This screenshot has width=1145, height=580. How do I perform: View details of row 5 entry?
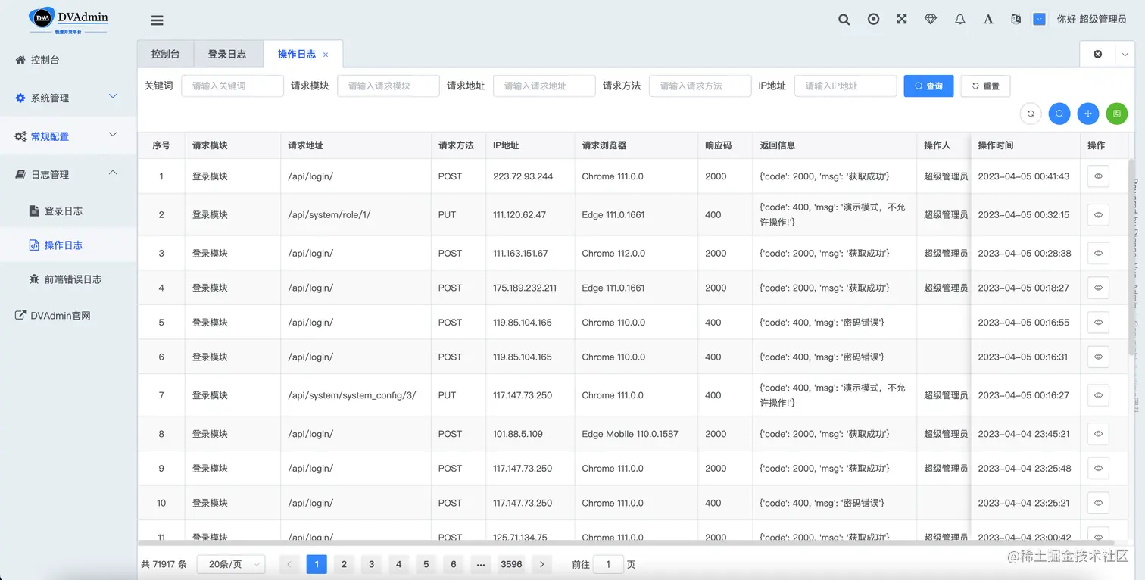click(1098, 323)
